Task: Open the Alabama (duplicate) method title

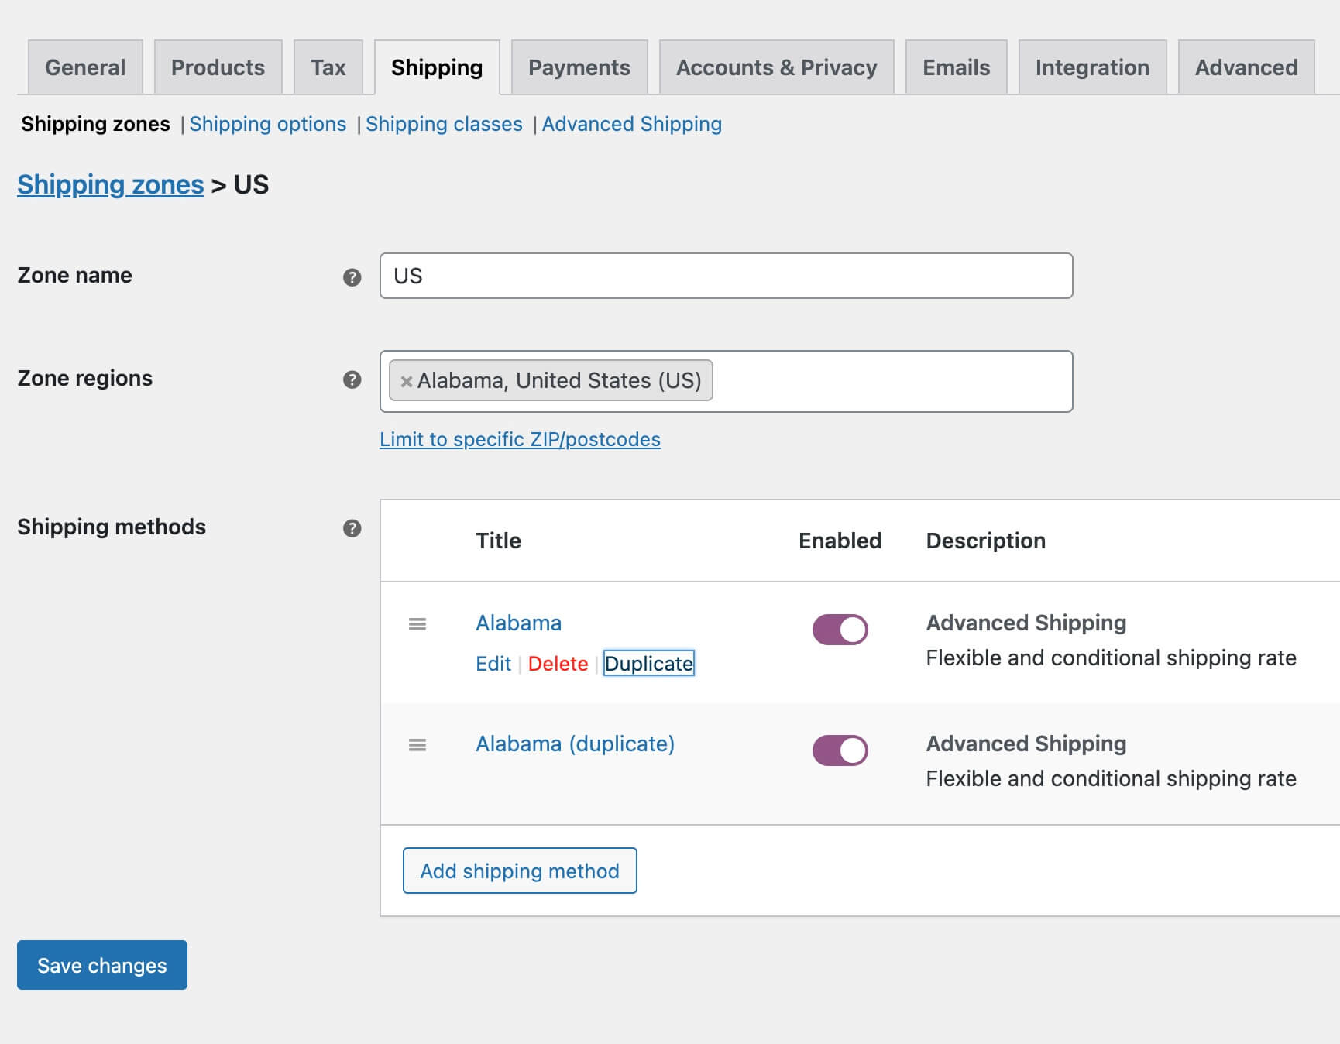Action: point(575,744)
